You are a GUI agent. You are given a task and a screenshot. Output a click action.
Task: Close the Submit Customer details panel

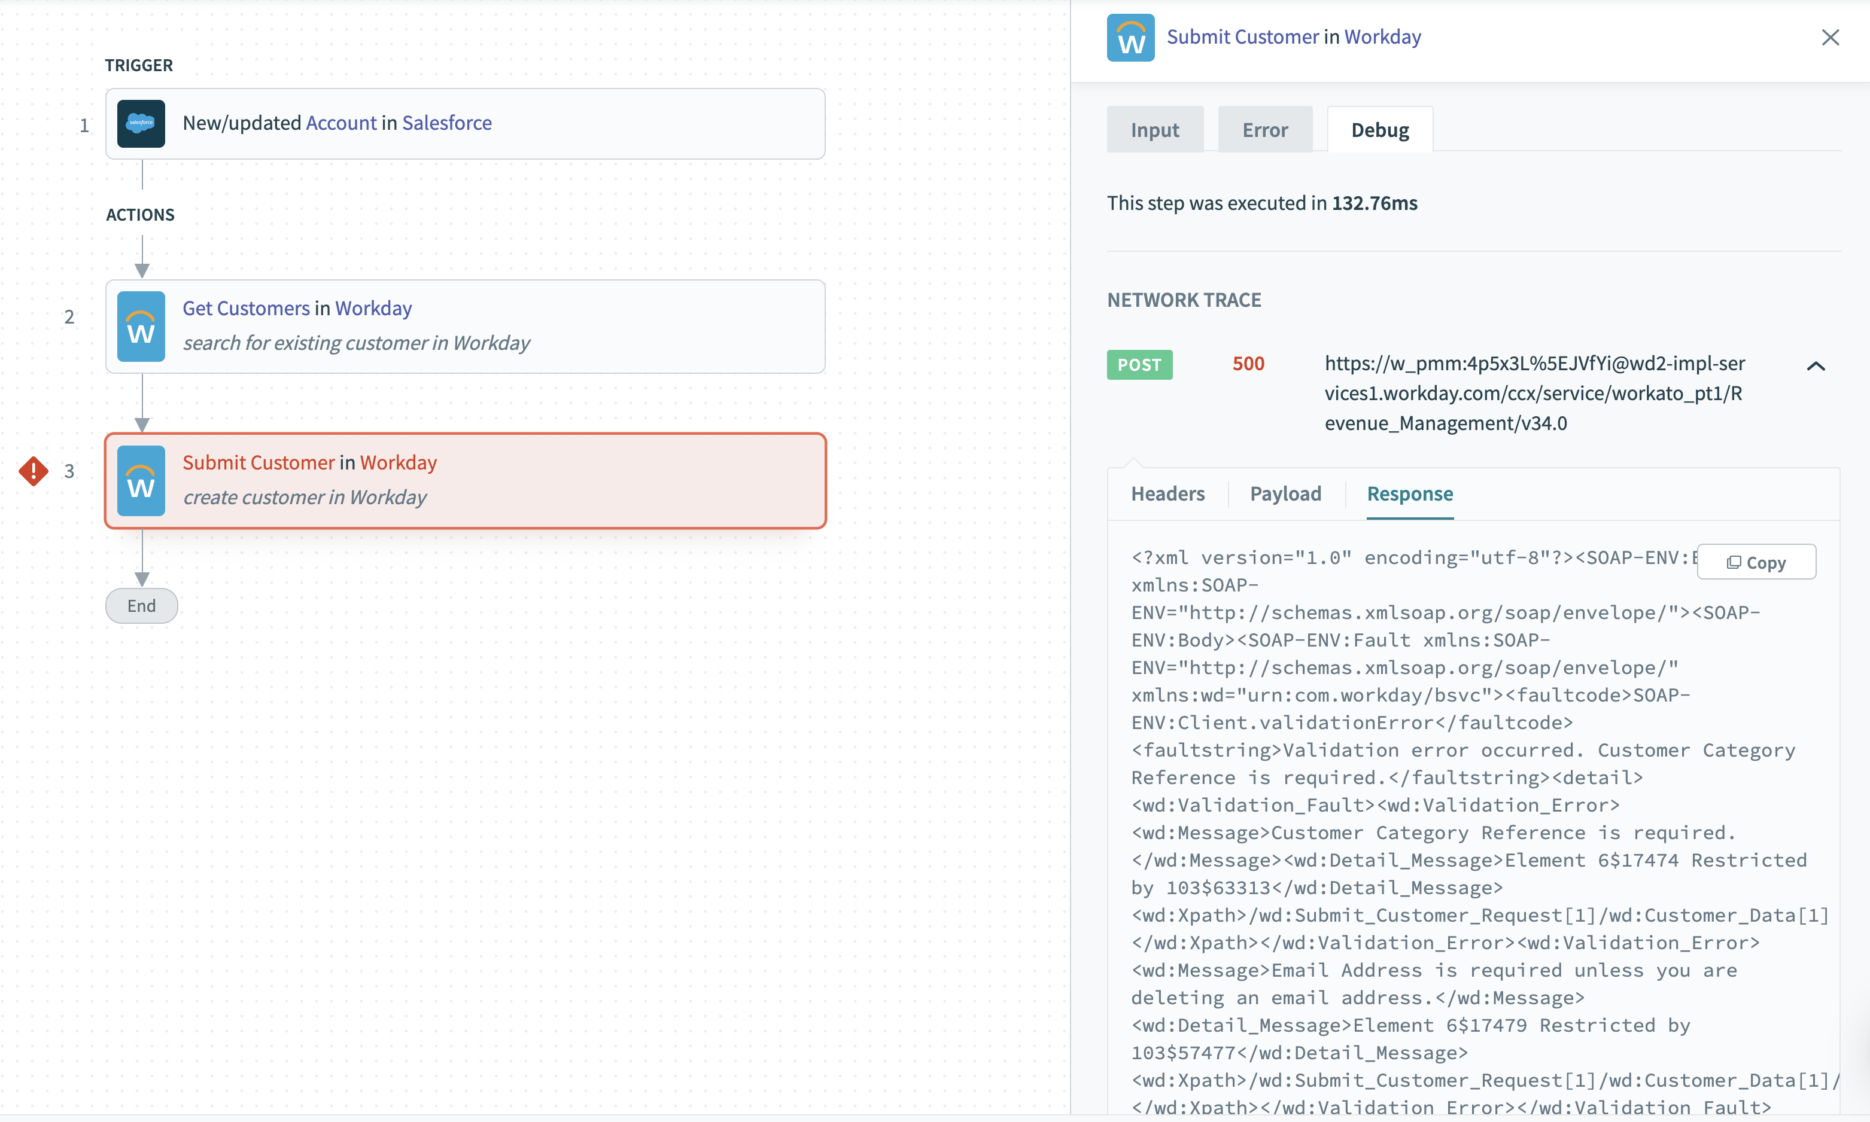(1830, 37)
